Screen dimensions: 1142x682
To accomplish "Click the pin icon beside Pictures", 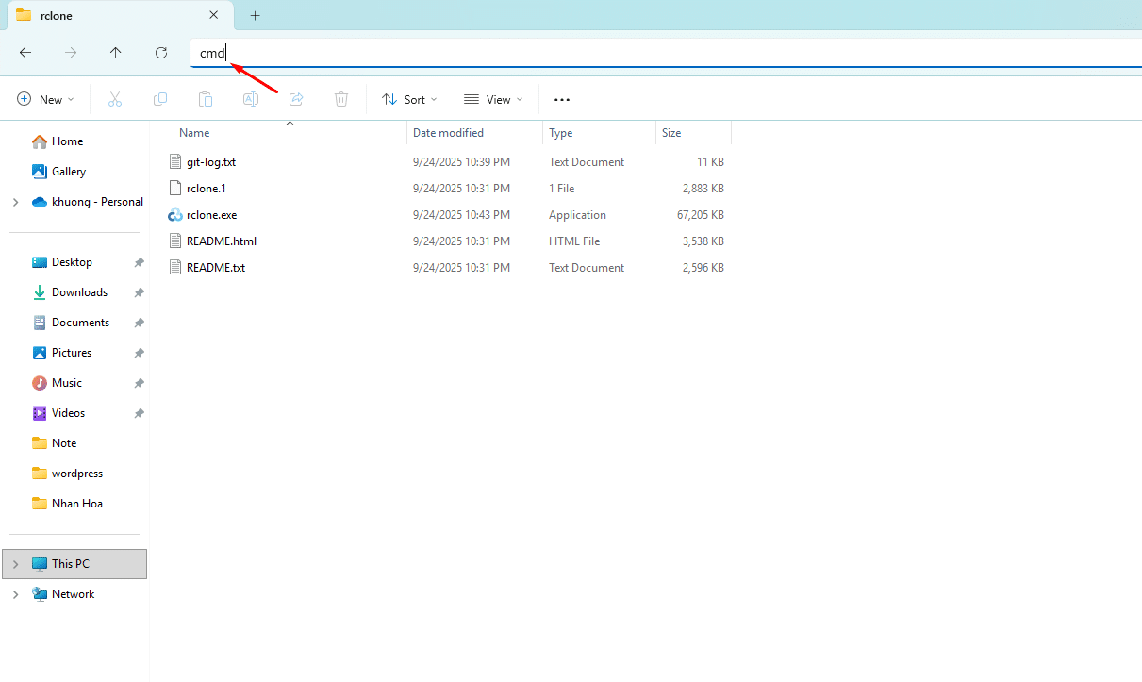I will (139, 353).
